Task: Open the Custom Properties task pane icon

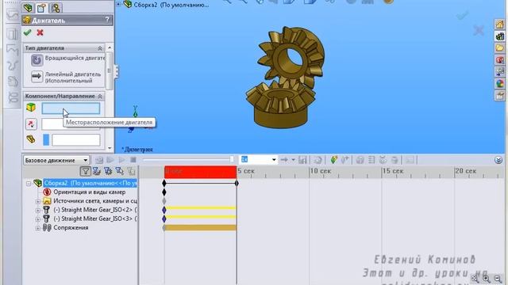Action: tap(499, 96)
